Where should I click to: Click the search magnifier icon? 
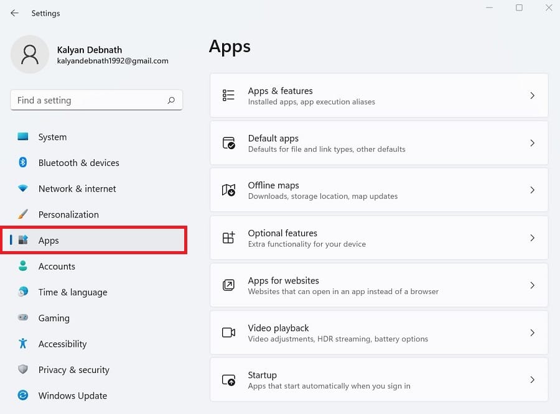tap(171, 100)
